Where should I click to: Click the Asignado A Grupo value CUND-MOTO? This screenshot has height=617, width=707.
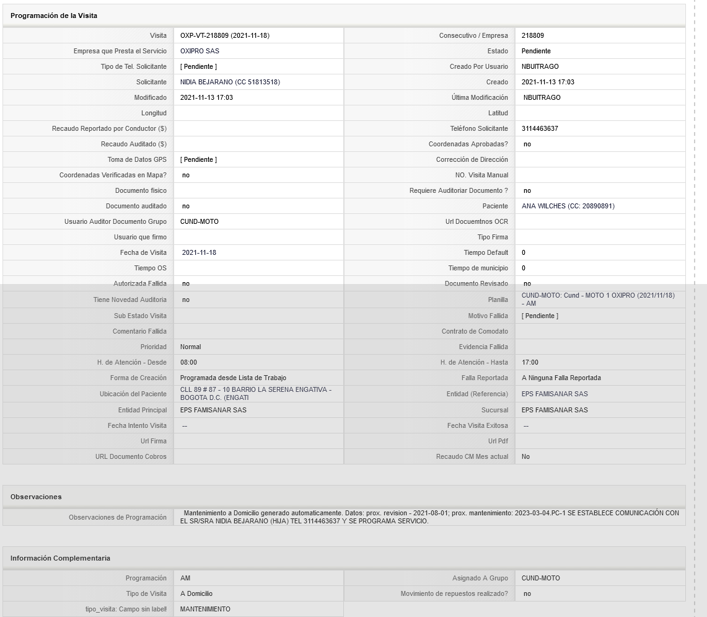[x=540, y=578]
